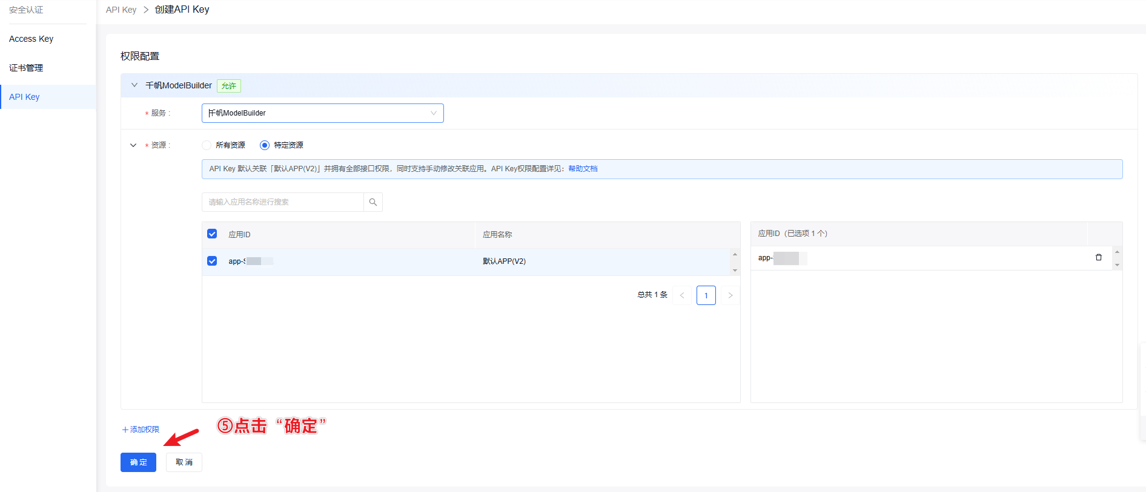The height and width of the screenshot is (492, 1146).
Task: Go to next page arrow
Action: tap(730, 295)
